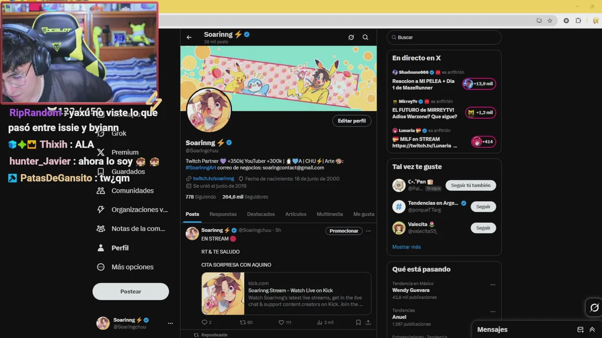Open the large profile avatar picture
602x338 pixels.
coord(209,110)
